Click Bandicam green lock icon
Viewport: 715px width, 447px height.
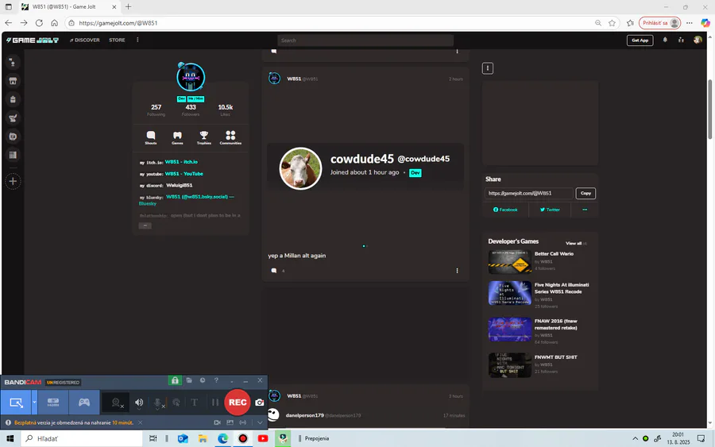pyautogui.click(x=175, y=380)
